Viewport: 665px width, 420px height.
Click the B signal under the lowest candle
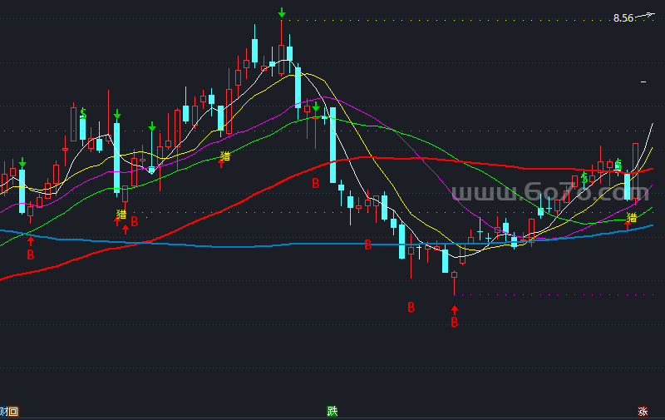tap(454, 322)
